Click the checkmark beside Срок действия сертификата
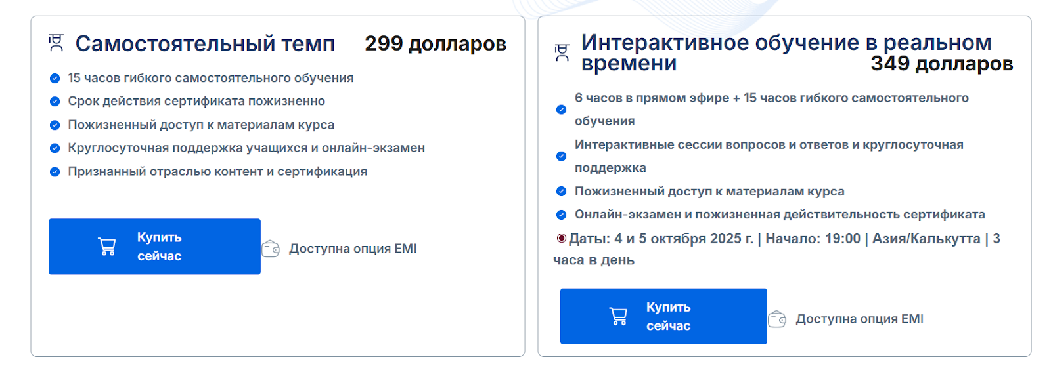This screenshot has height=368, width=1051. [x=55, y=102]
